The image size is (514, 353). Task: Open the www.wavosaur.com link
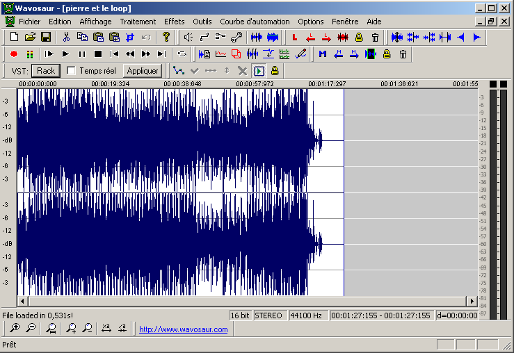pos(184,329)
